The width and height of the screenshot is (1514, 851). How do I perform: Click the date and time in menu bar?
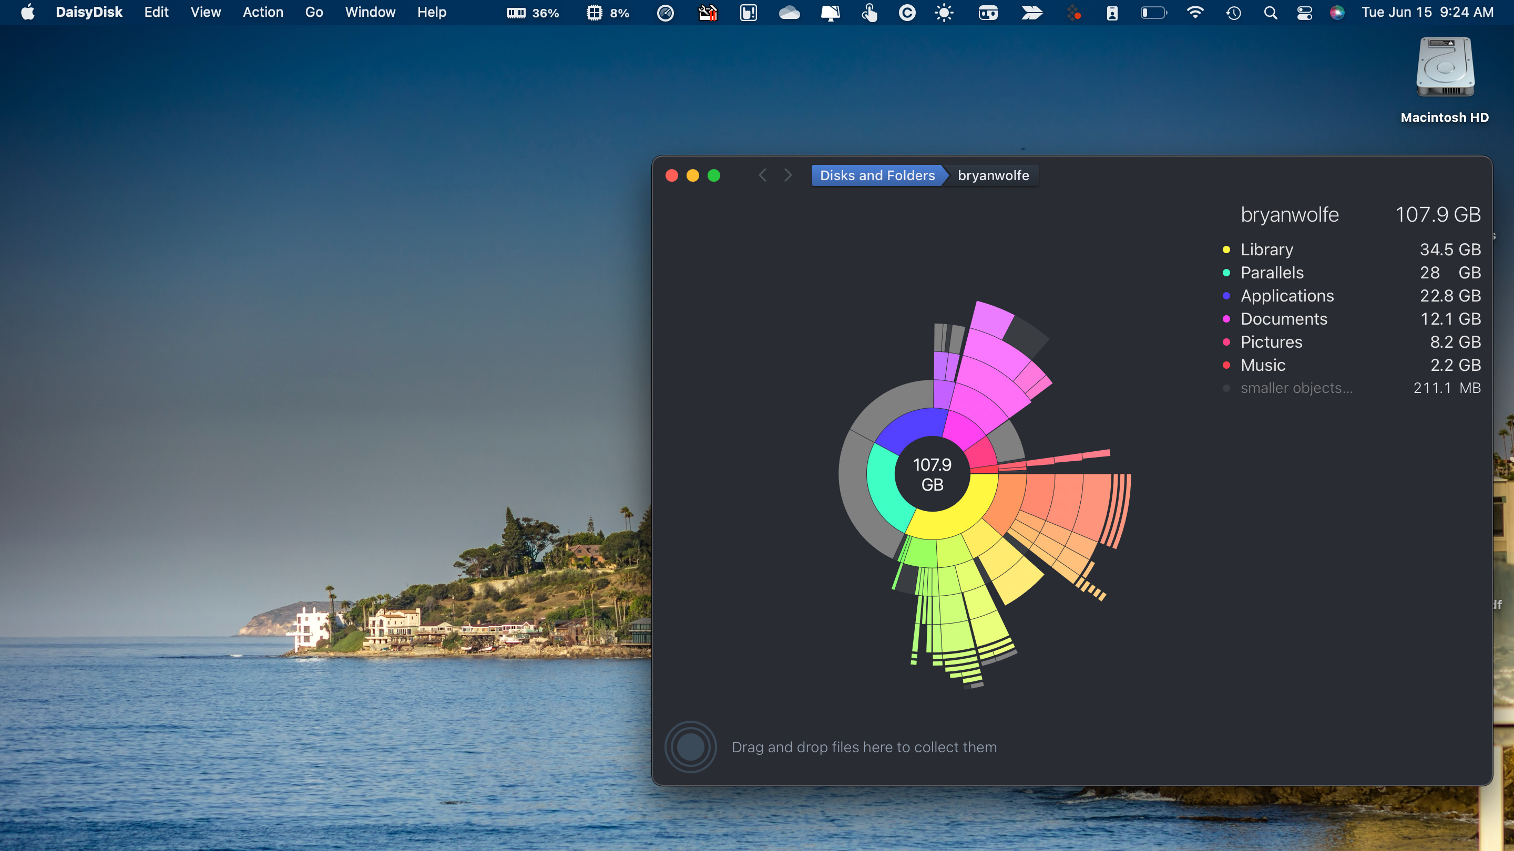pyautogui.click(x=1427, y=12)
